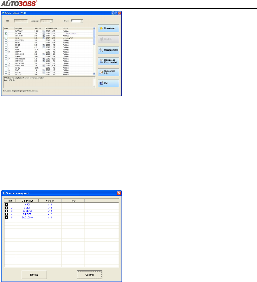Click the Program column header
Screen dimensions: 257x282
click(24, 28)
